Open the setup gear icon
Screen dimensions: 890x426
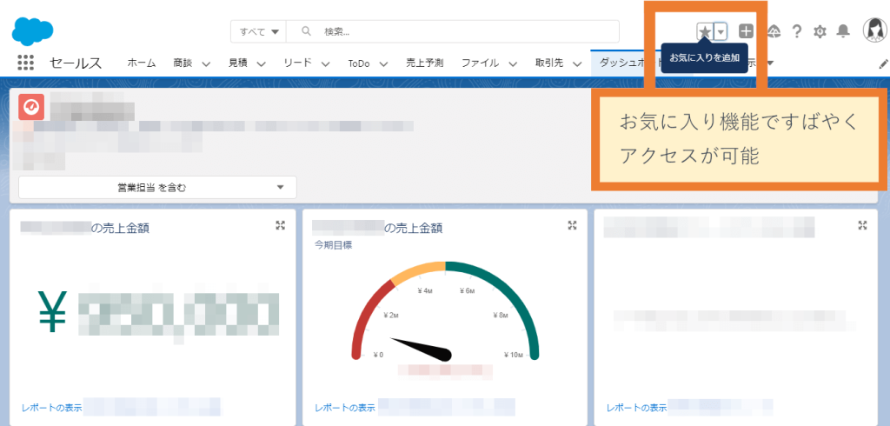pos(820,32)
